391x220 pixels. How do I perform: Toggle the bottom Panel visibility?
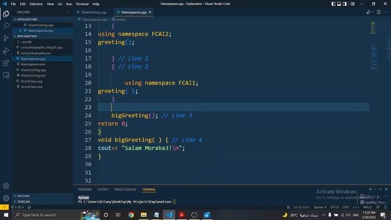pyautogui.click(x=339, y=4)
